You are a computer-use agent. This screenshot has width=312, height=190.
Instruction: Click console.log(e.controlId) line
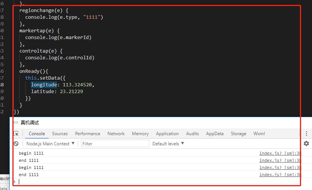coord(60,58)
